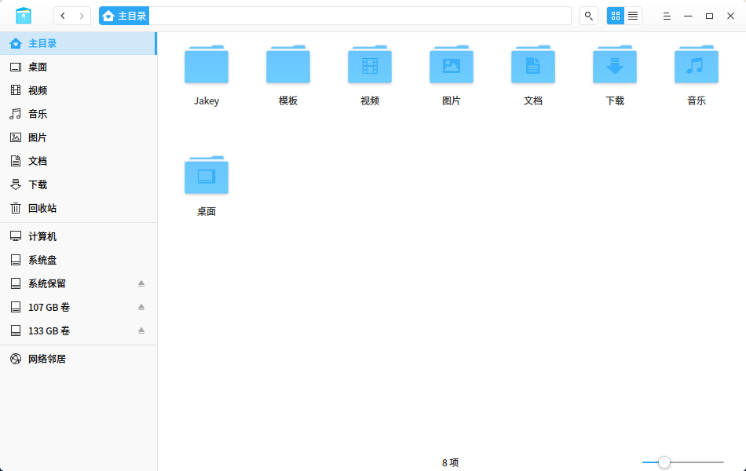746x471 pixels.
Task: Go forward with the right arrow
Action: tap(82, 16)
